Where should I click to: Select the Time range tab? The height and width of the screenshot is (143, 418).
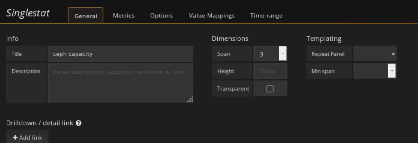(266, 16)
